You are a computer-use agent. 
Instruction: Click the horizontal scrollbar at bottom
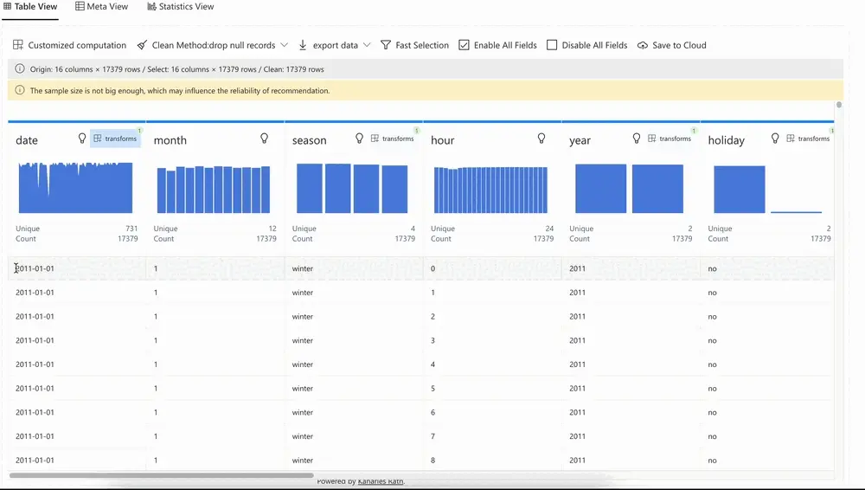[x=162, y=475]
